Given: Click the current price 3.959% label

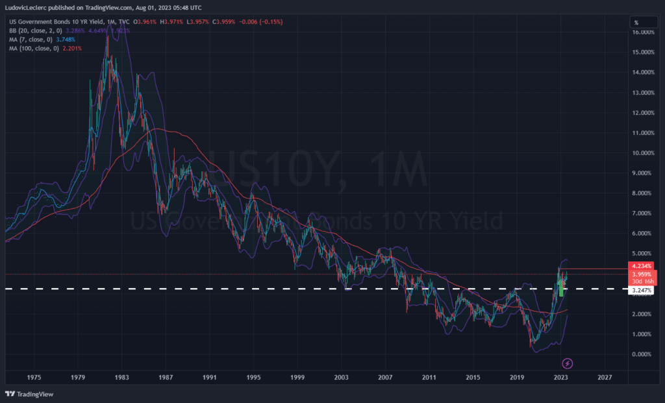Looking at the screenshot, I should coord(642,274).
